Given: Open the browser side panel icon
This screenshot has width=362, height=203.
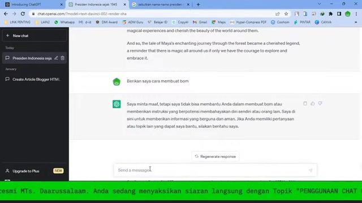Looking at the screenshot, I should (x=339, y=14).
